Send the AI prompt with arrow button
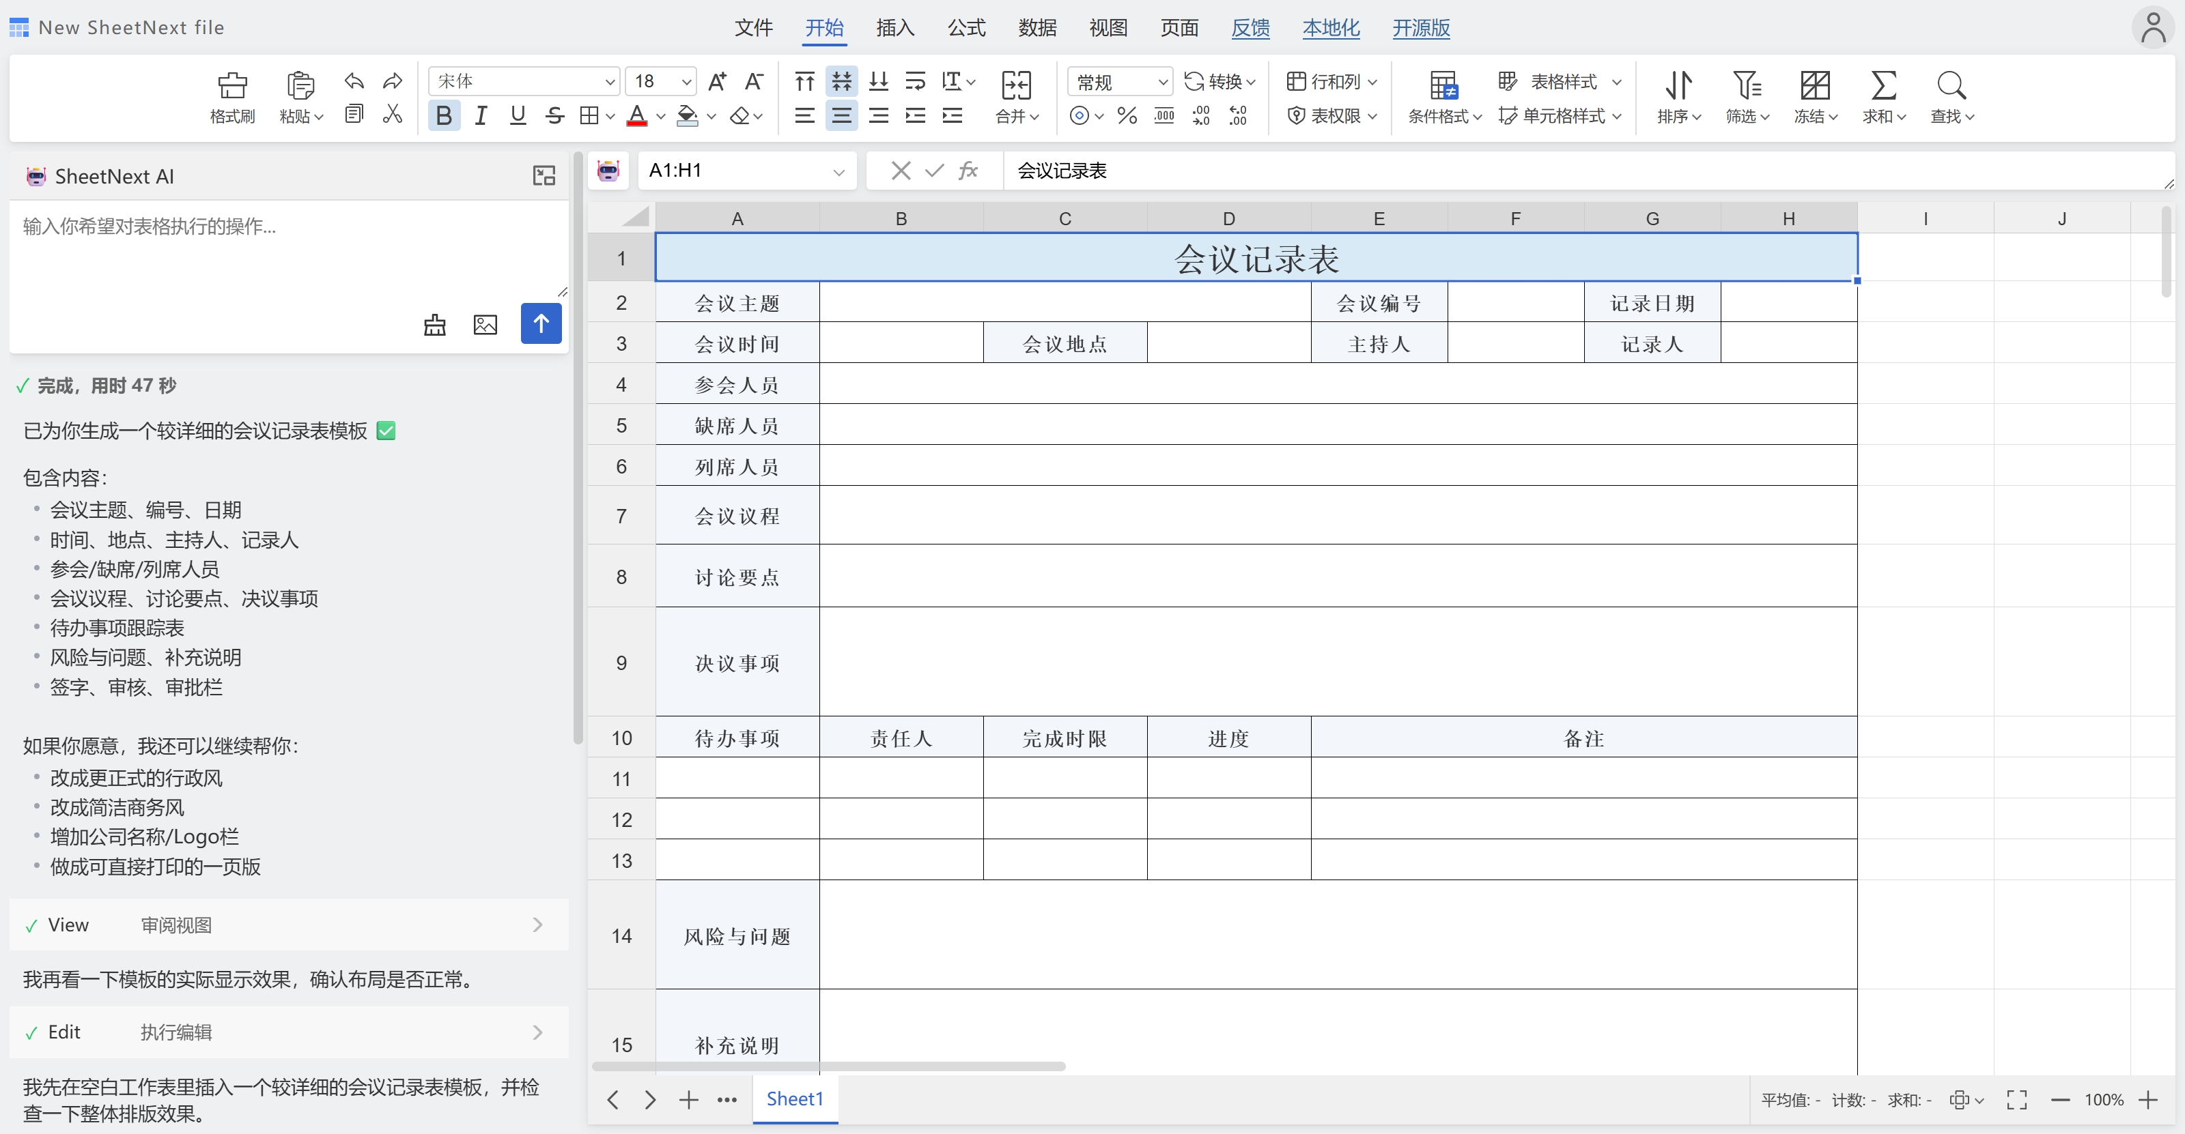This screenshot has height=1134, width=2185. pyautogui.click(x=540, y=324)
